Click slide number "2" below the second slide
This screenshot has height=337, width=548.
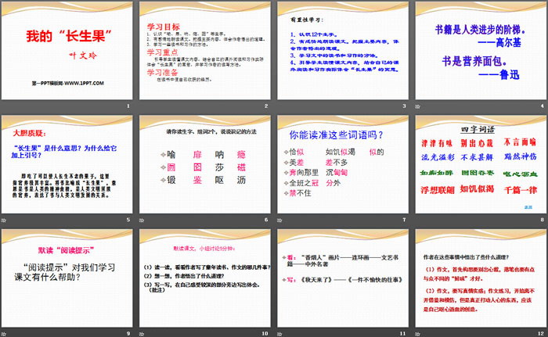266,106
